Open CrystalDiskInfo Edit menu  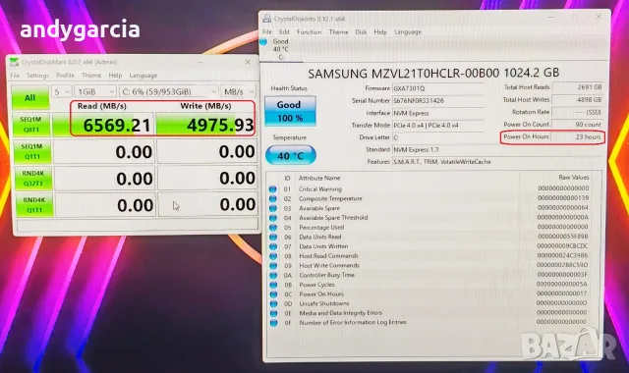[284, 32]
